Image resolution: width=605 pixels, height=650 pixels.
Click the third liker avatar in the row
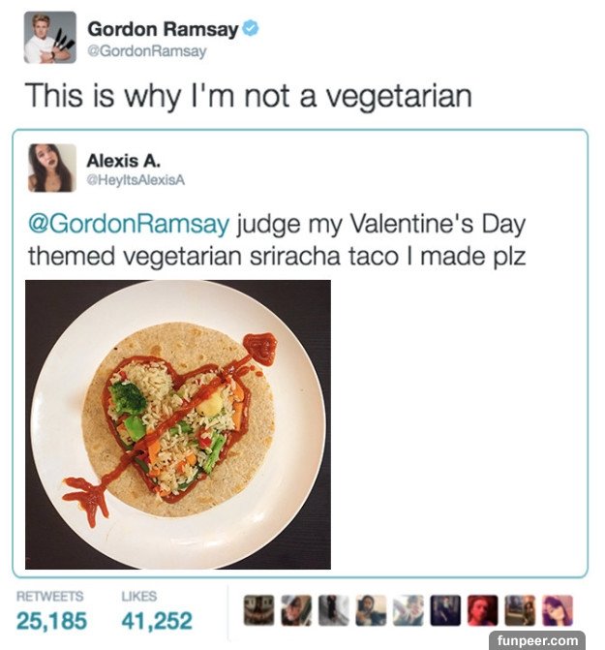coord(333,610)
